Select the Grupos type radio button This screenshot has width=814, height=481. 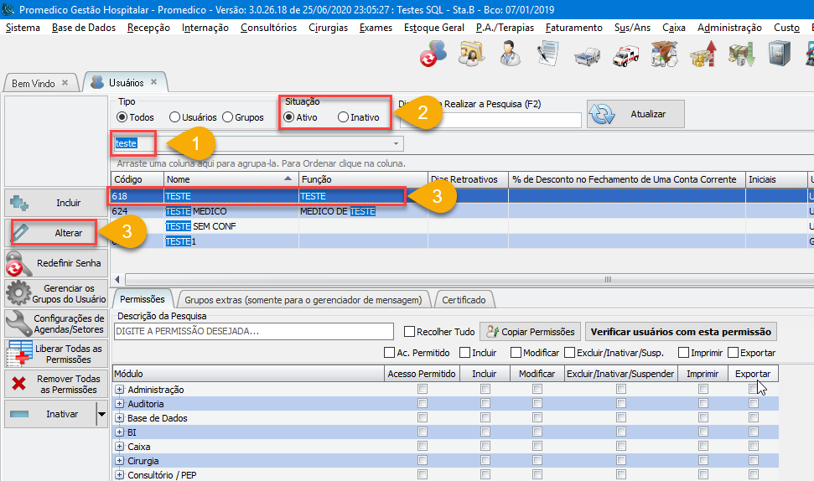227,117
